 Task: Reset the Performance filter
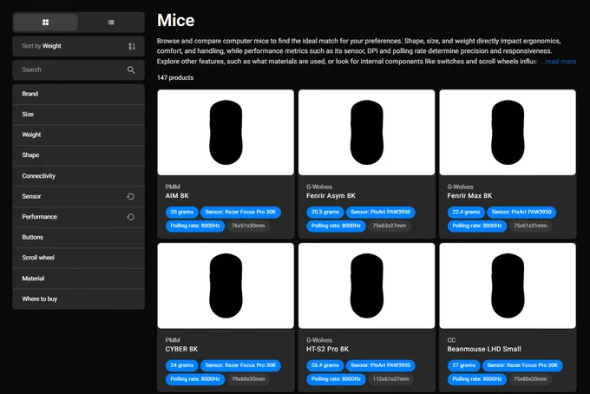click(130, 217)
